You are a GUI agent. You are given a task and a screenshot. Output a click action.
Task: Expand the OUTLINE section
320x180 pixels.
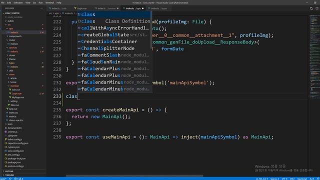tap(9, 171)
